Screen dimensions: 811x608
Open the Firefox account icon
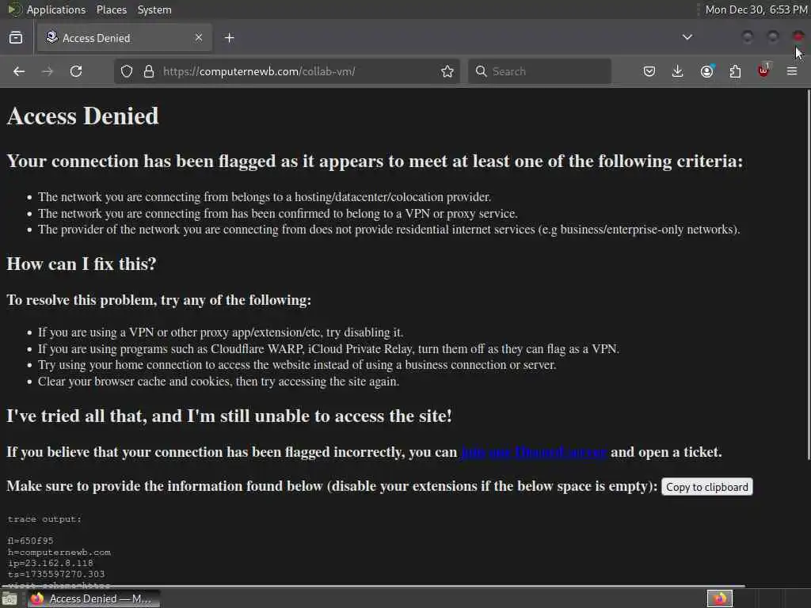point(706,71)
